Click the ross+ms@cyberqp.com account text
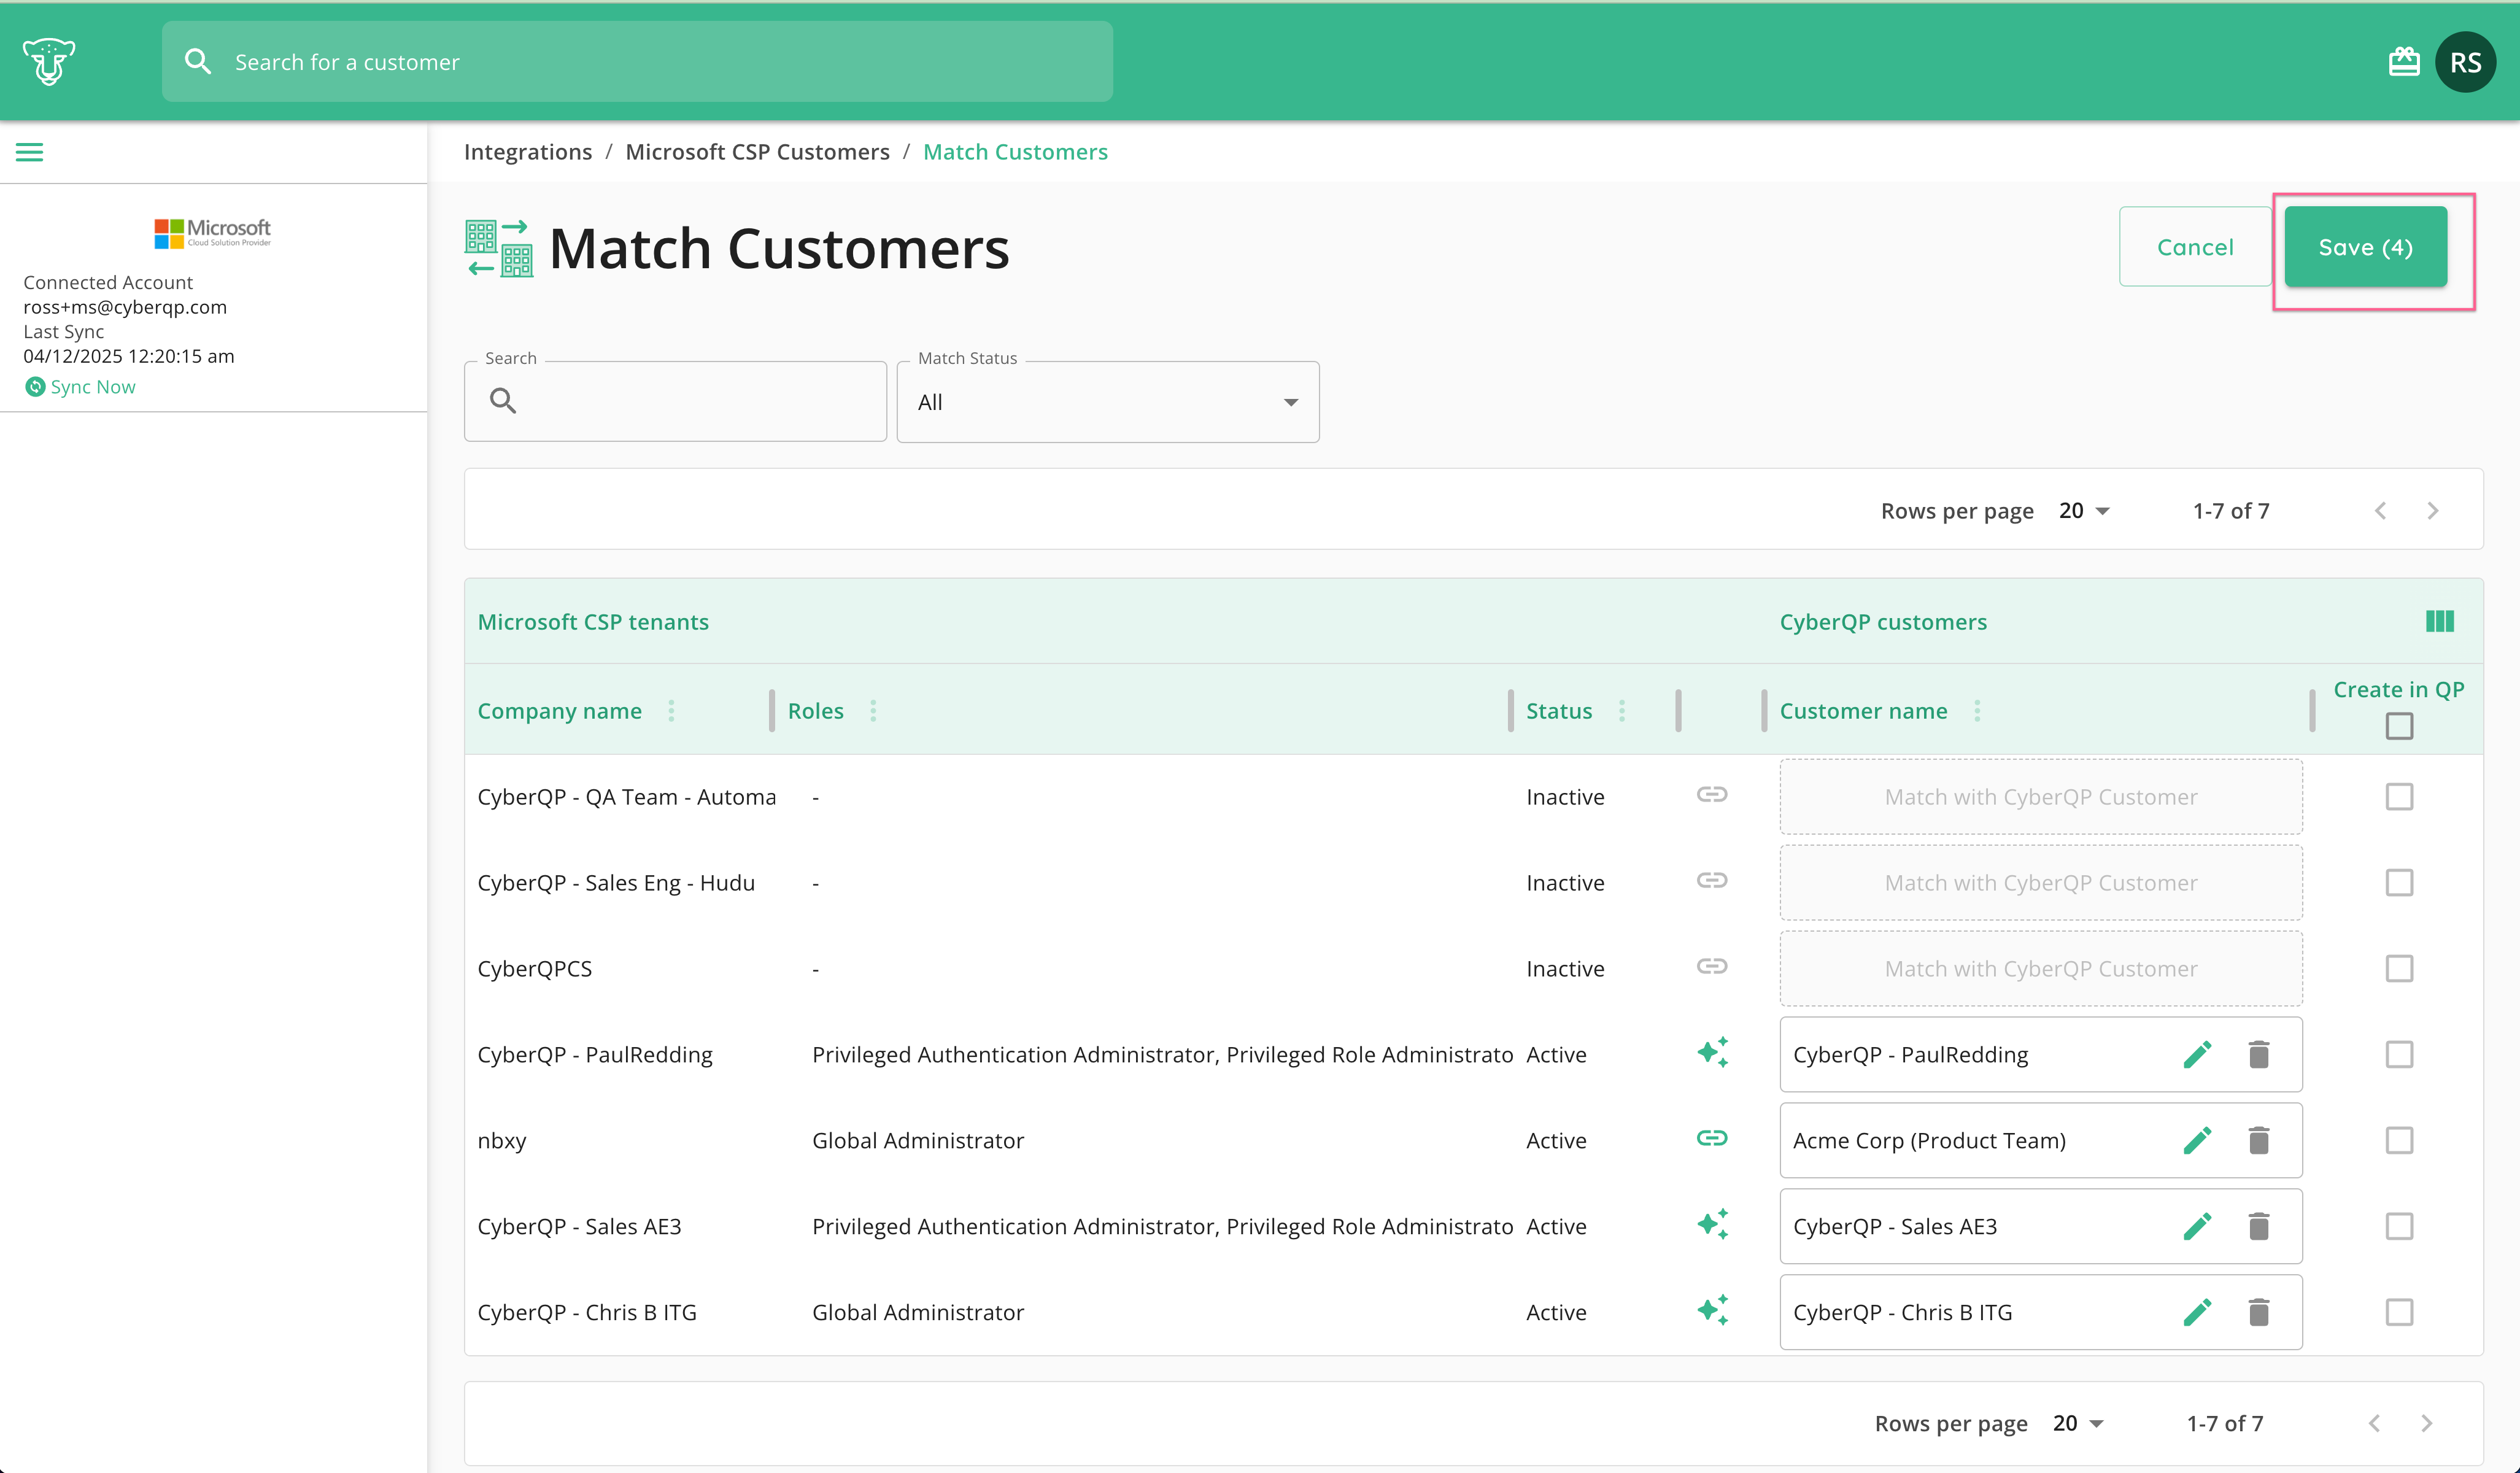 (x=125, y=307)
